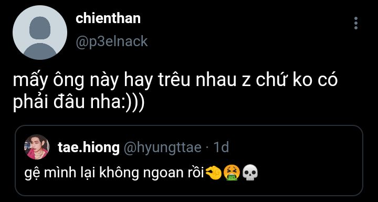Open tae.hiong's name in quoted tweet
The height and width of the screenshot is (202, 378).
[x=89, y=147]
